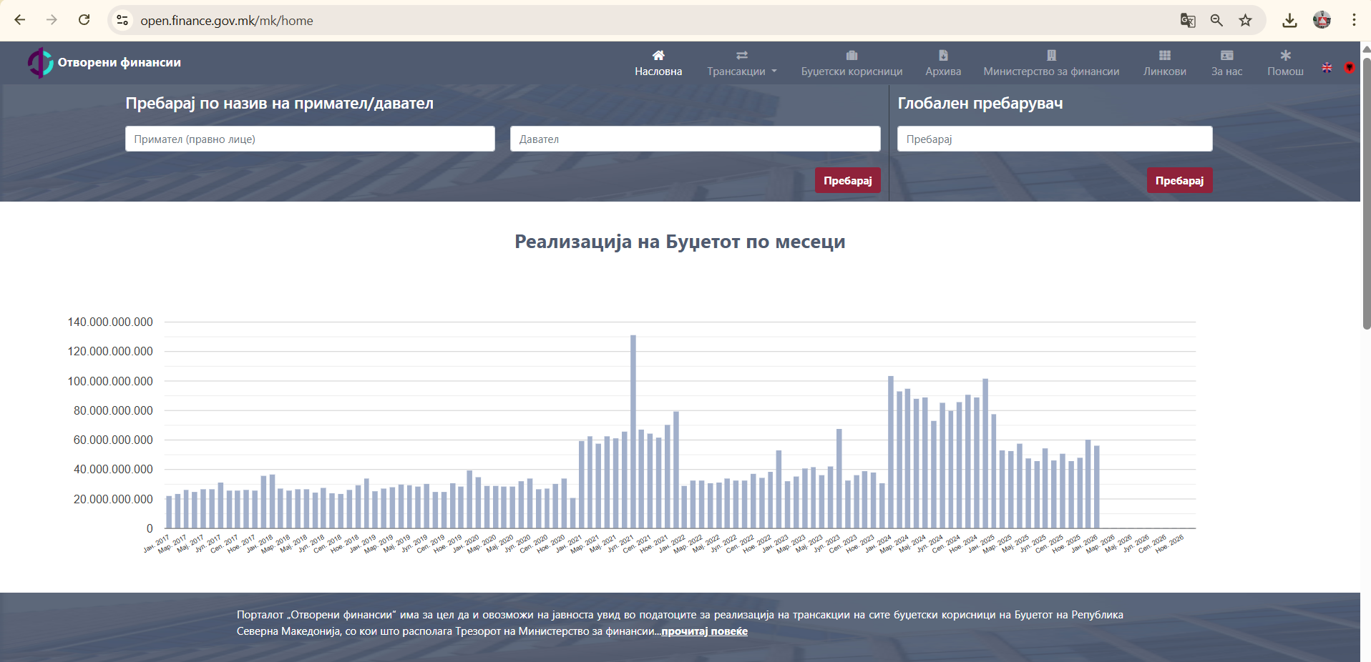The width and height of the screenshot is (1371, 662).
Task: Open the Chrome profile avatar menu
Action: point(1322,21)
